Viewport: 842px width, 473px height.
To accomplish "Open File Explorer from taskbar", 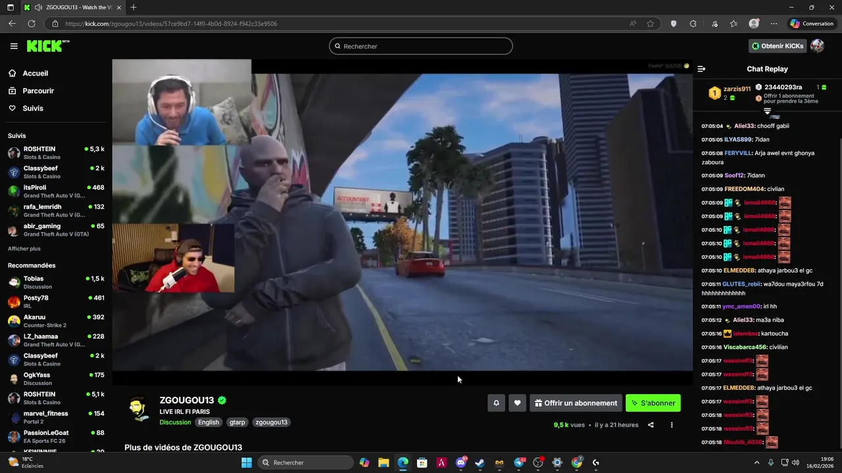I will (x=384, y=462).
